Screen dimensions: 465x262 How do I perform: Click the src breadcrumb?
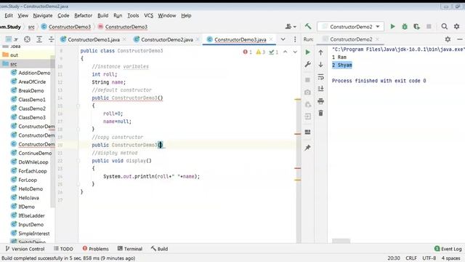click(x=31, y=27)
